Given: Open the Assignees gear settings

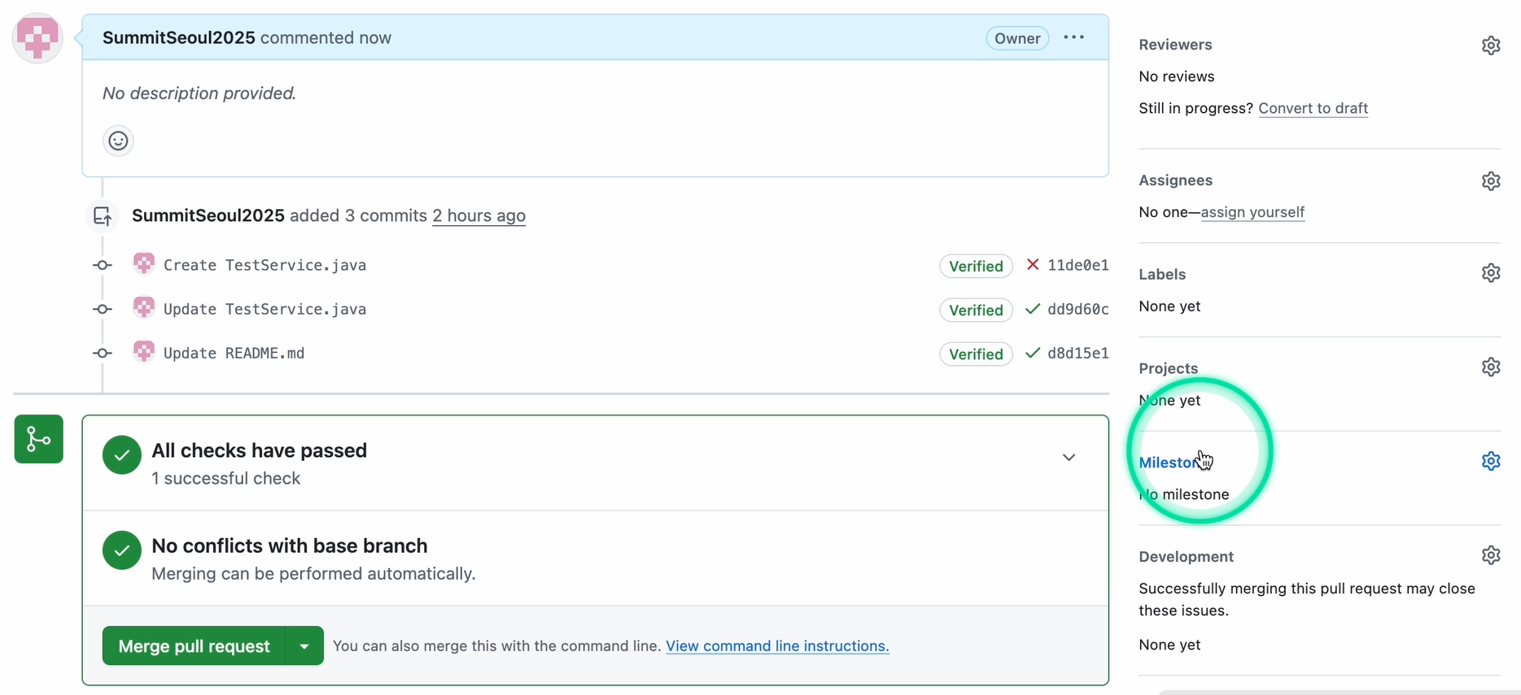Looking at the screenshot, I should (1490, 181).
